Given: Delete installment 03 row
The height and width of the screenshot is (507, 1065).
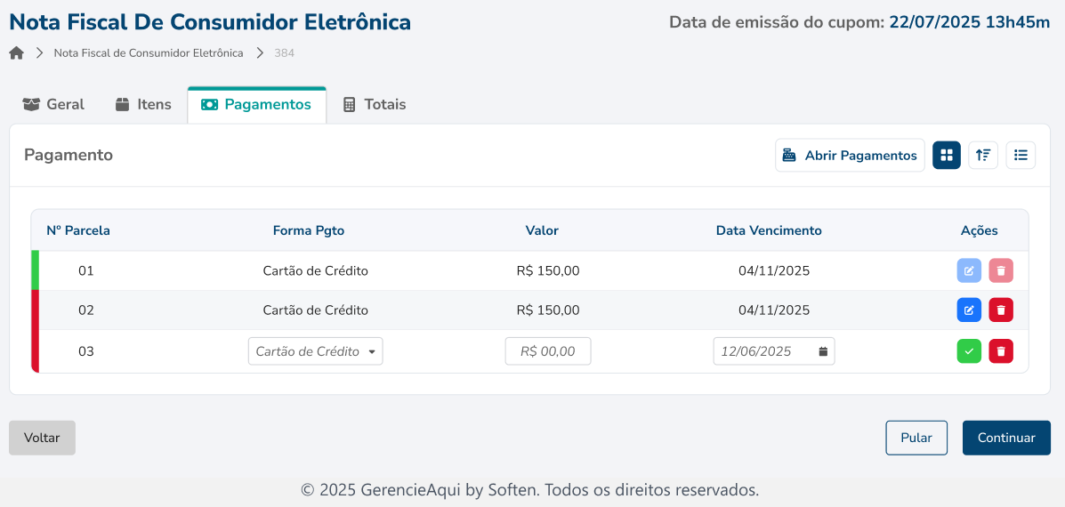Looking at the screenshot, I should coord(1001,351).
